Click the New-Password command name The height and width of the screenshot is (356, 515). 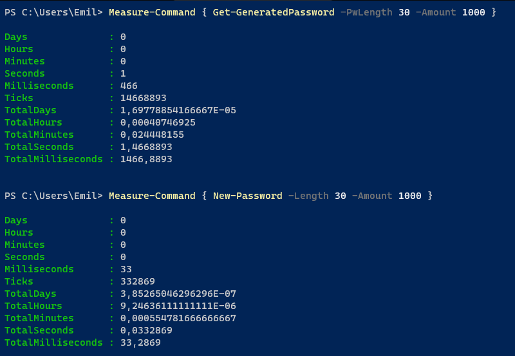248,196
